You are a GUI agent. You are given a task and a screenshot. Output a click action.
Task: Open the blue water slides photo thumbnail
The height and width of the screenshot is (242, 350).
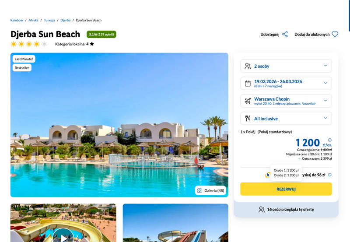point(175,223)
